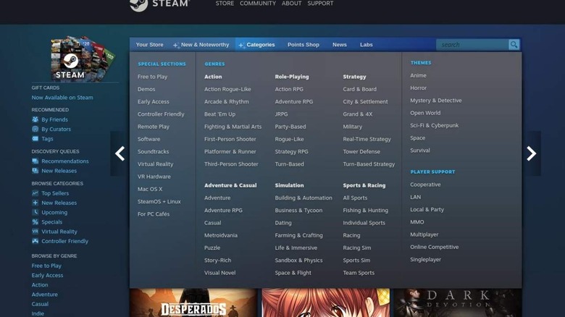Go to previous carousel slide arrow

(x=120, y=153)
